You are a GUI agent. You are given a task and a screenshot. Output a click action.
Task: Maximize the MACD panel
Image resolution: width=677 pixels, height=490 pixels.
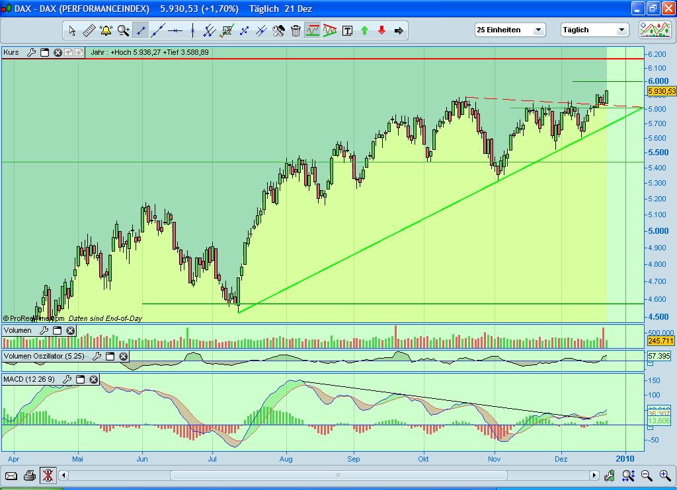[80, 379]
